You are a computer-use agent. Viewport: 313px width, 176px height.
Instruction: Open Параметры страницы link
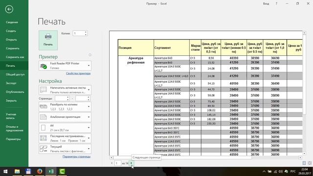[x=76, y=156]
